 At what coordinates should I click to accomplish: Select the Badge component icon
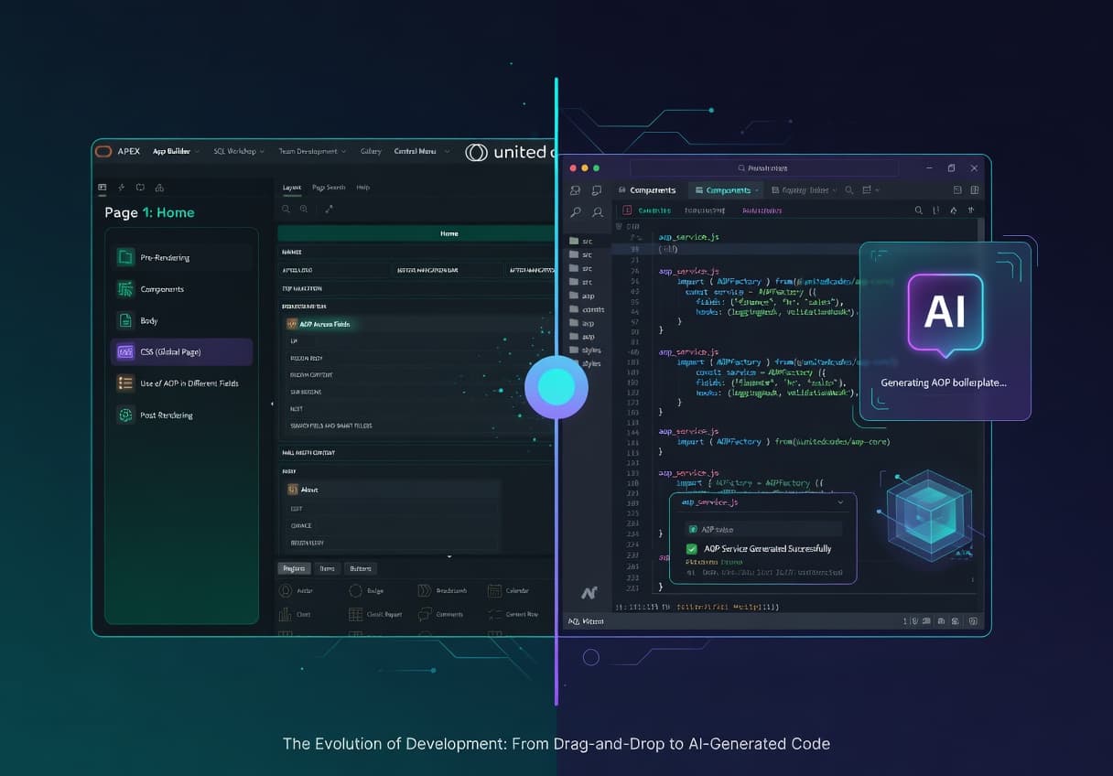click(356, 590)
